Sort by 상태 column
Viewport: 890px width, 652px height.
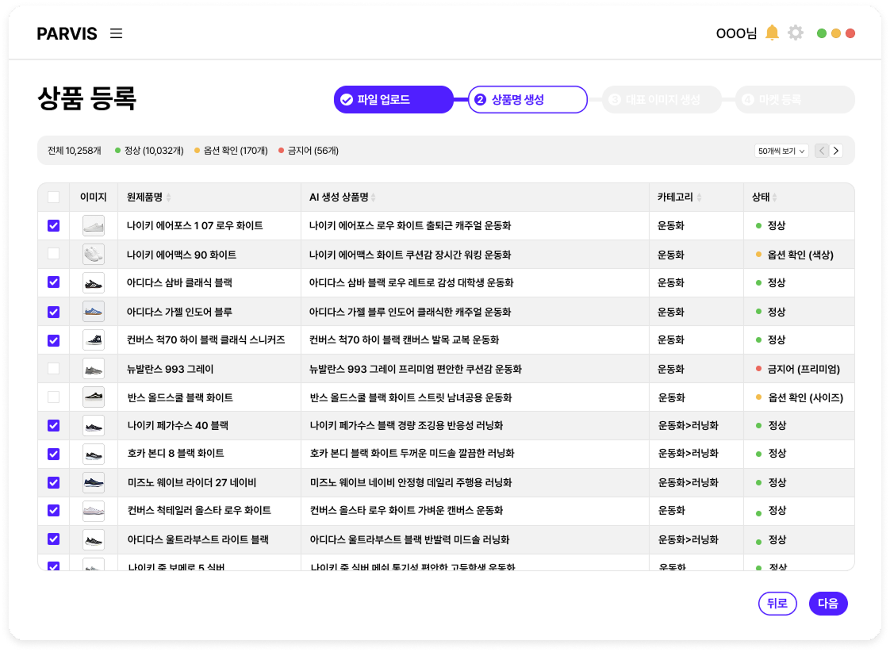pos(774,198)
